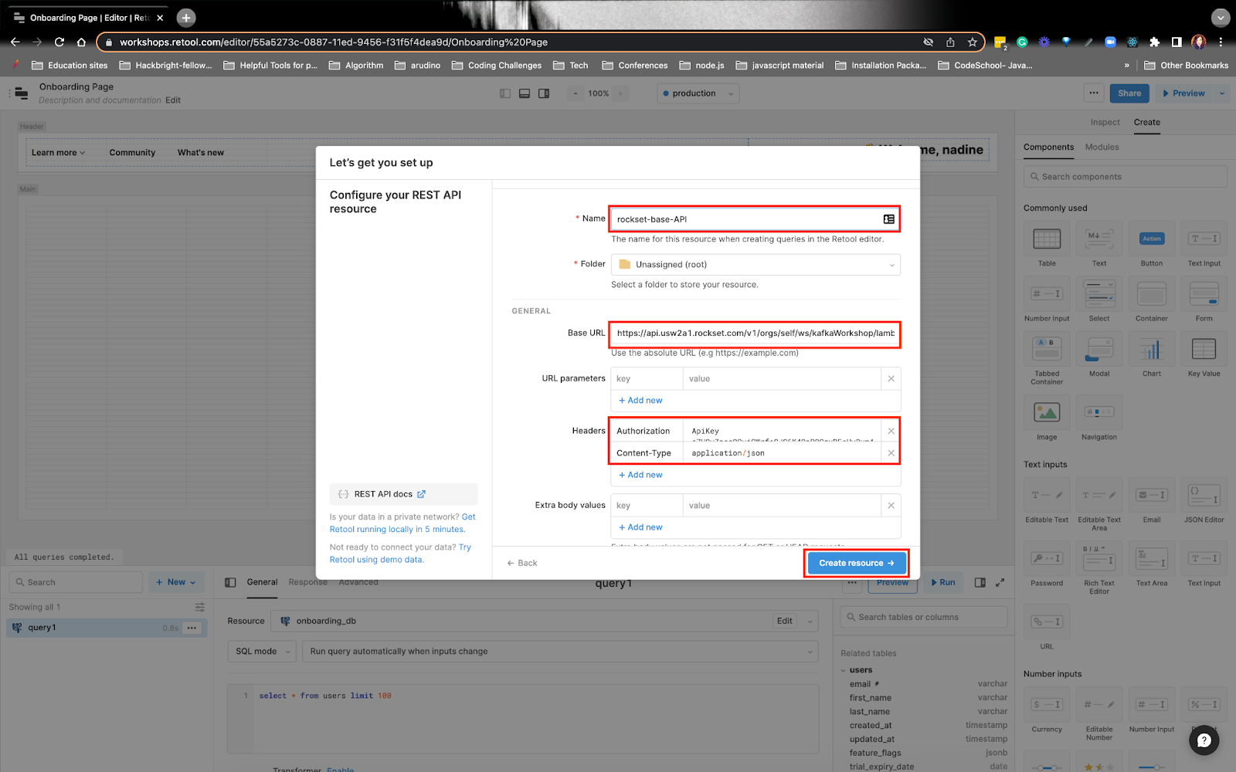Select the General query tab

(262, 582)
